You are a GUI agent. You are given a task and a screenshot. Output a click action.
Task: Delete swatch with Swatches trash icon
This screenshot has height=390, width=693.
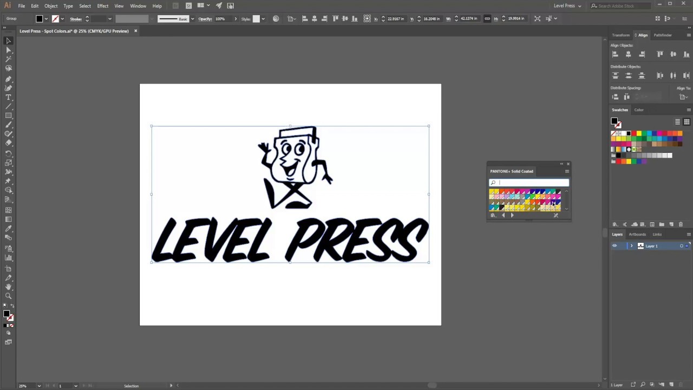point(681,224)
